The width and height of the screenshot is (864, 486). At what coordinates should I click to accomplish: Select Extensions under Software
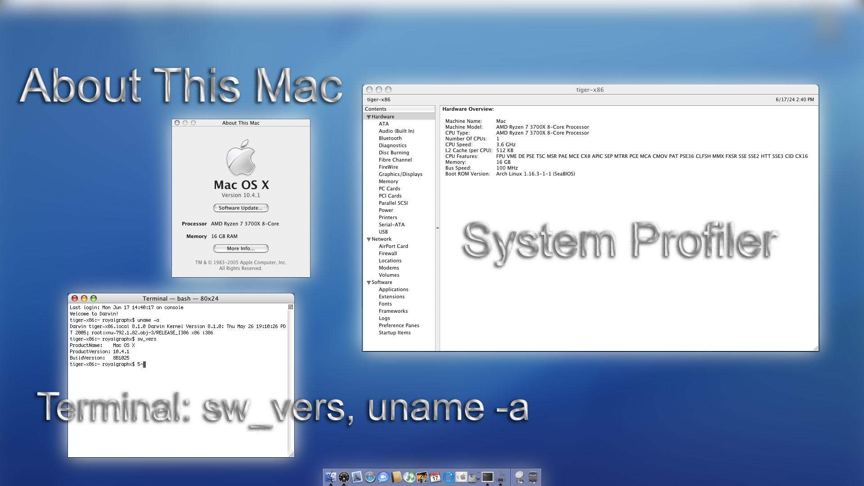point(391,297)
